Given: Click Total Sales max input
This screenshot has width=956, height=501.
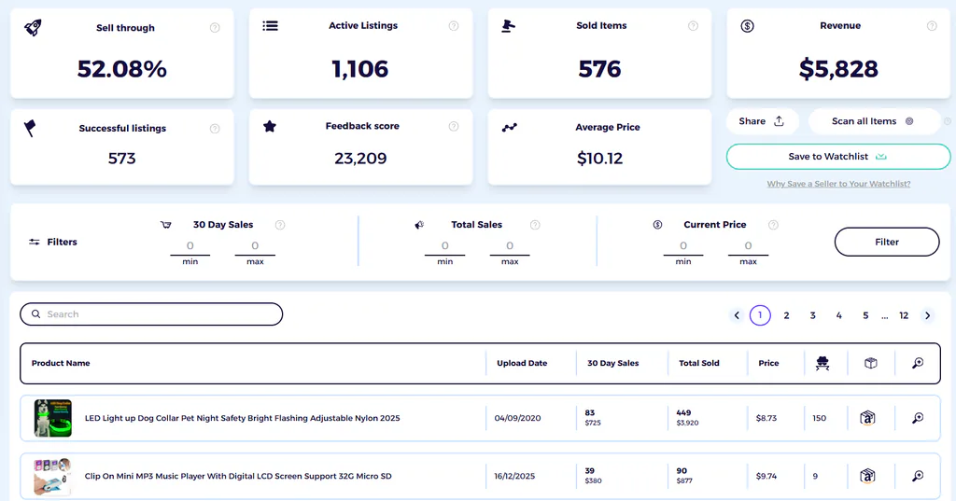Looking at the screenshot, I should (x=510, y=246).
